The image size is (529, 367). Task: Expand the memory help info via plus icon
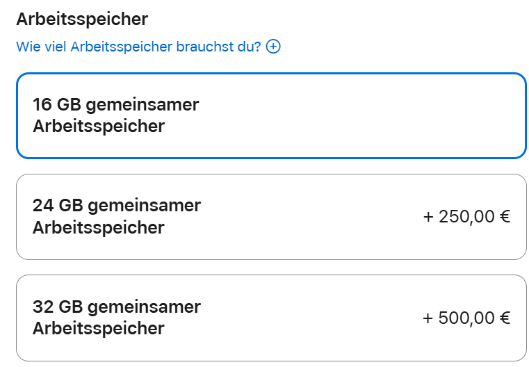tap(273, 47)
